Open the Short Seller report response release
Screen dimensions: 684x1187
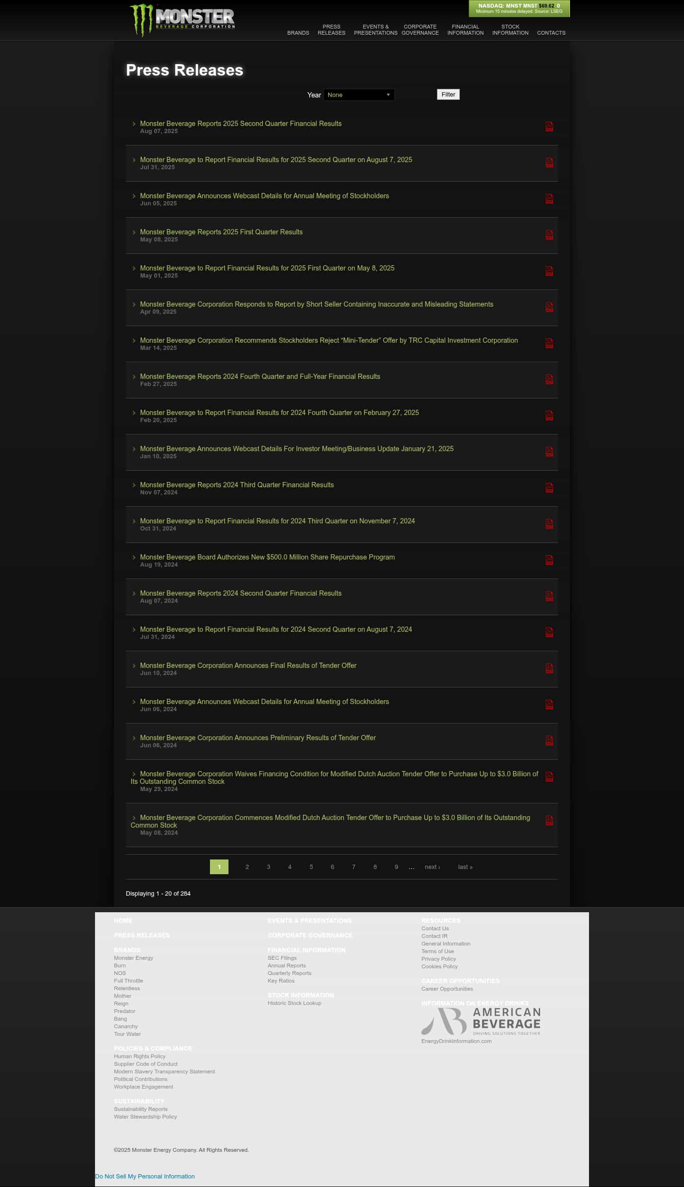tap(317, 304)
